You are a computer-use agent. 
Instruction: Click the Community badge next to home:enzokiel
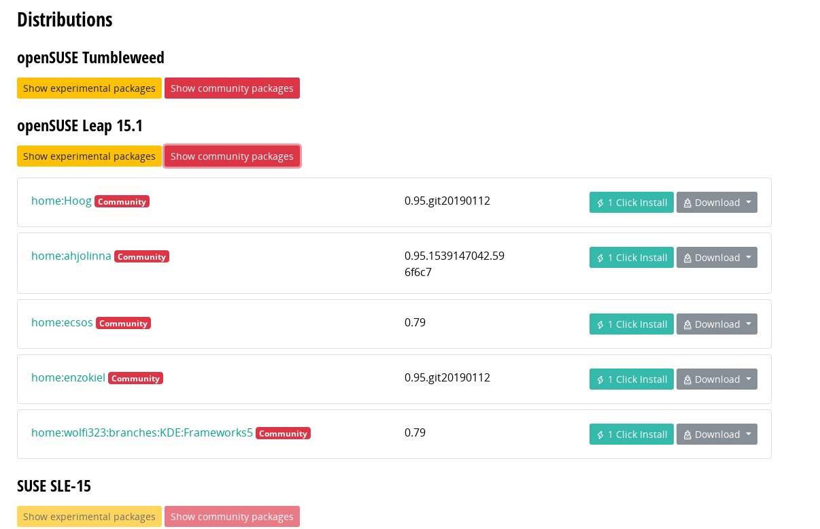[135, 378]
